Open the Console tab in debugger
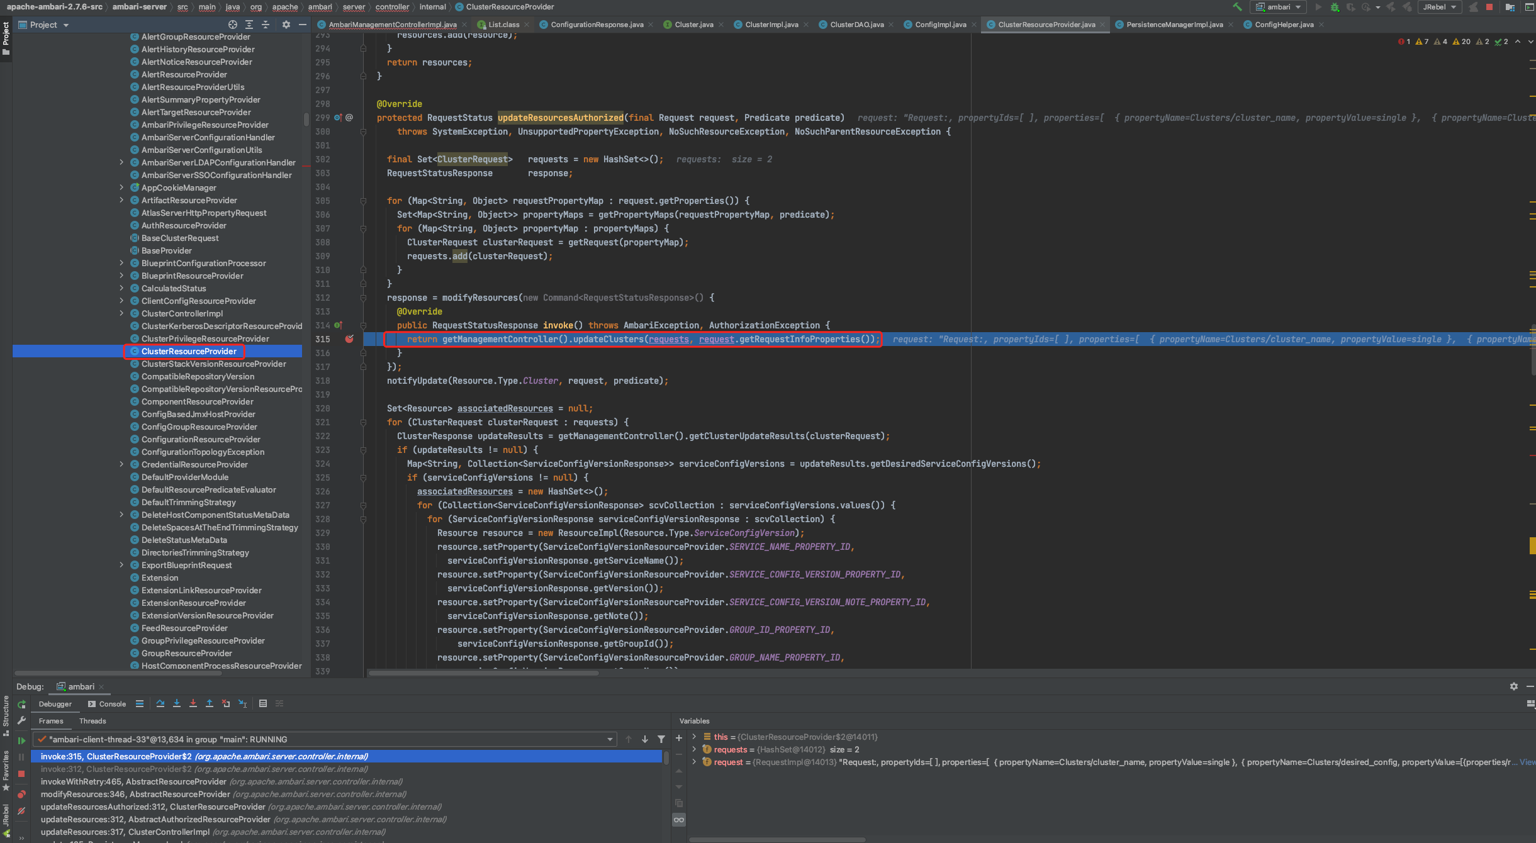 pos(107,704)
